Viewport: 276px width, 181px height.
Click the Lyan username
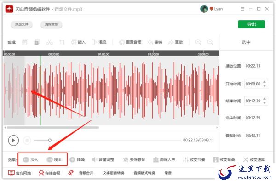[x=218, y=9]
